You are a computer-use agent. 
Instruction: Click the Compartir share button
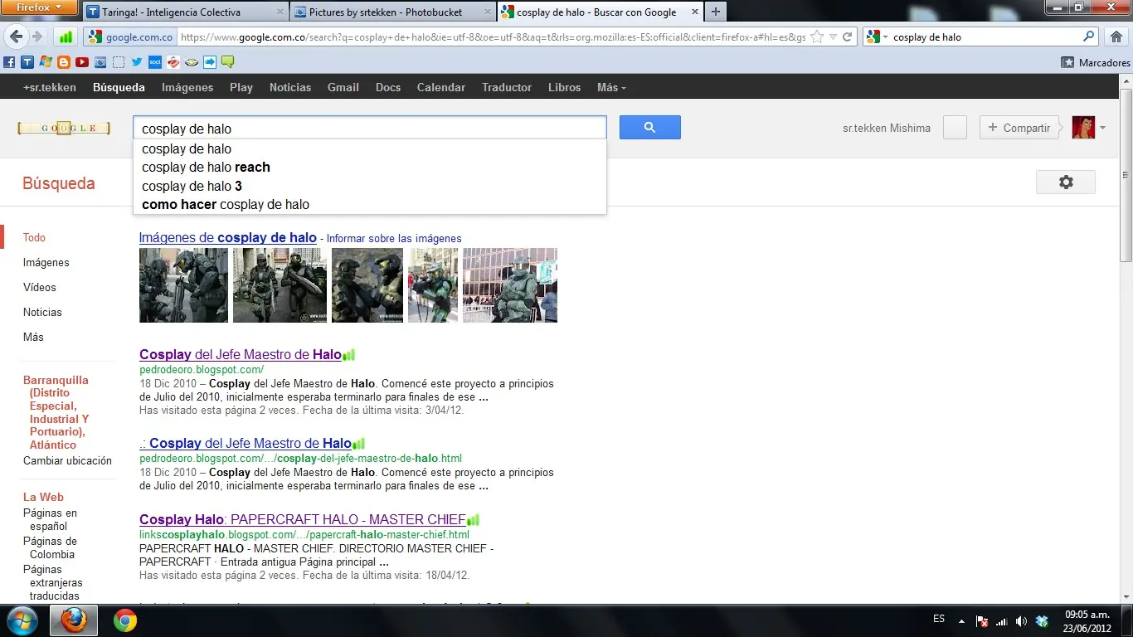tap(1019, 128)
